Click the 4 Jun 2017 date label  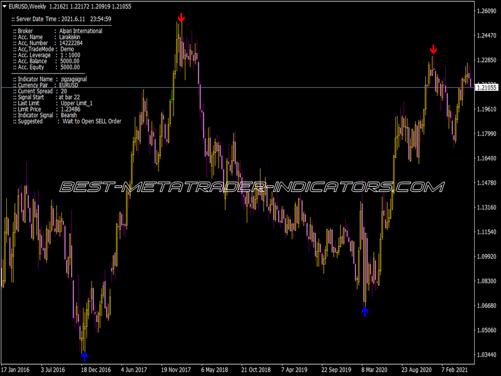tap(134, 370)
